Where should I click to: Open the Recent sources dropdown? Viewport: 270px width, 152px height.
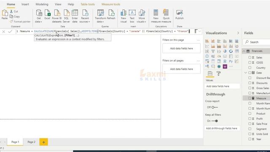coord(85,16)
